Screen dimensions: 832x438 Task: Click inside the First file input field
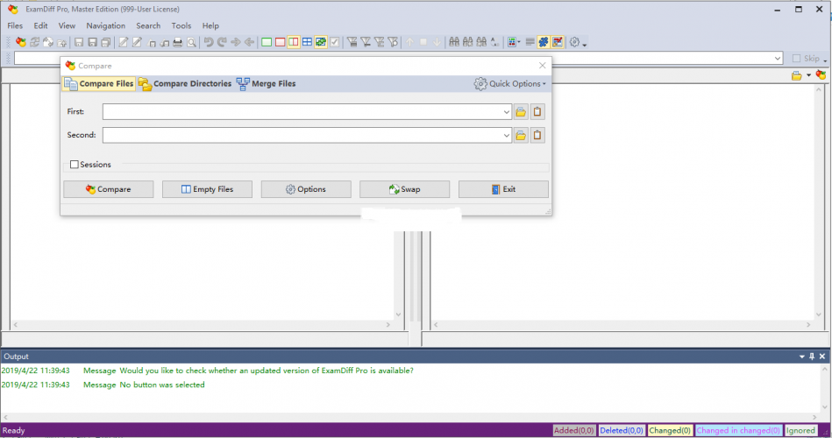[302, 112]
